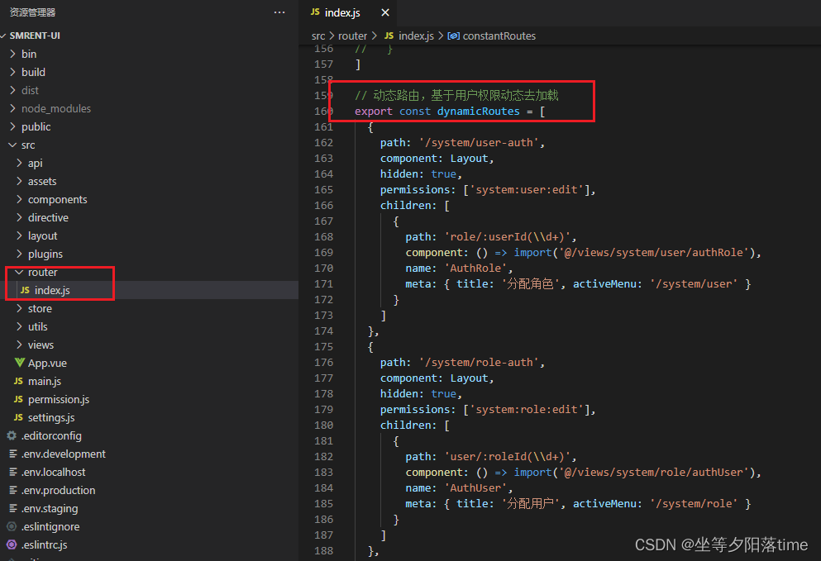Select the index.js editor tab

(x=341, y=13)
